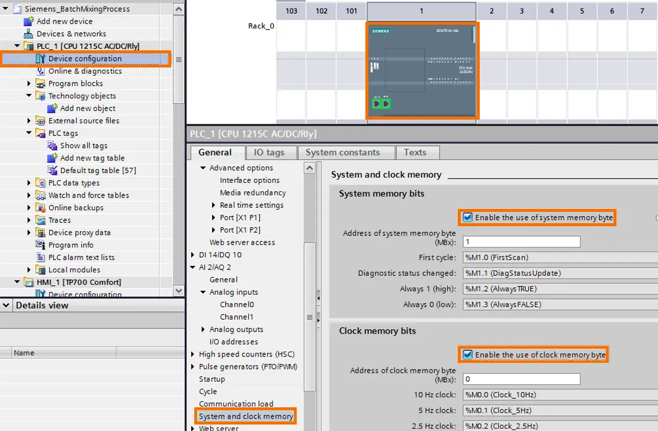Open Communication load settings
The width and height of the screenshot is (658, 431).
pos(236,404)
